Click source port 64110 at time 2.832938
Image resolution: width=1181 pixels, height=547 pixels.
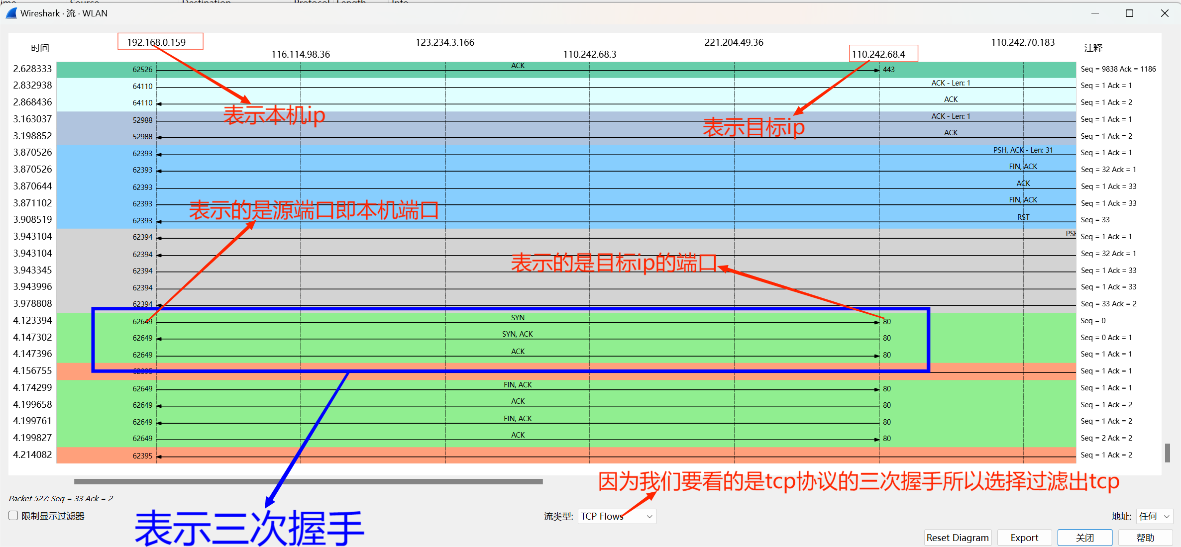[142, 87]
